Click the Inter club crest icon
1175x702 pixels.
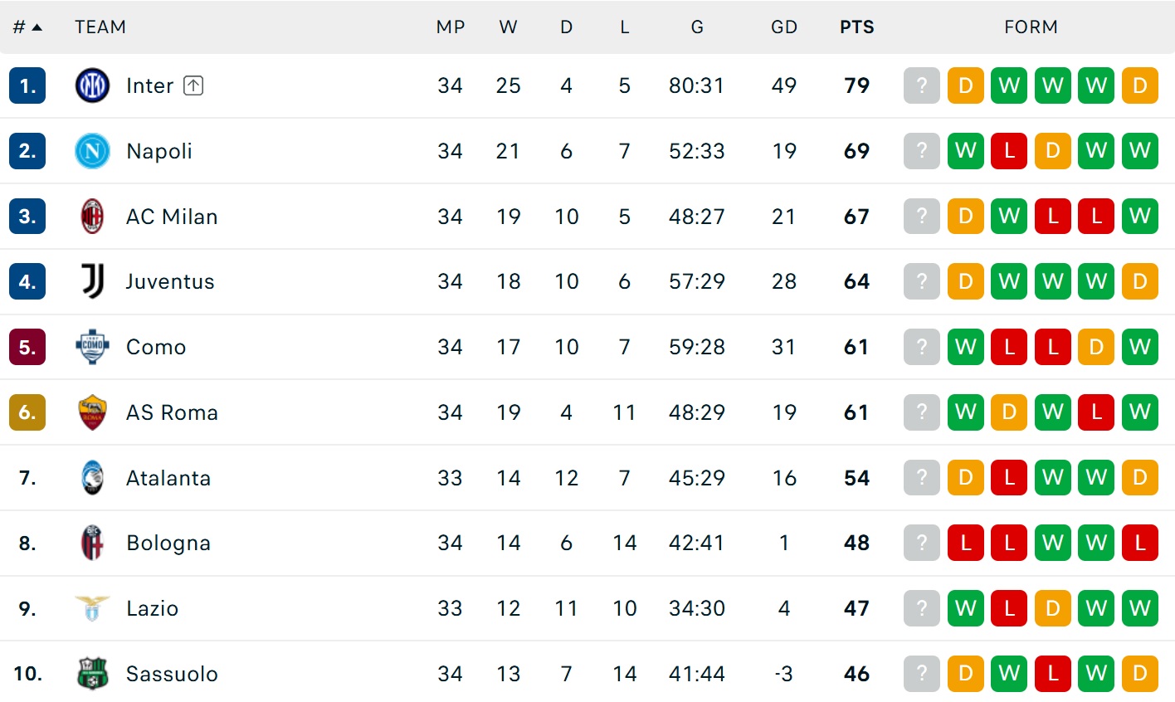[x=92, y=85]
